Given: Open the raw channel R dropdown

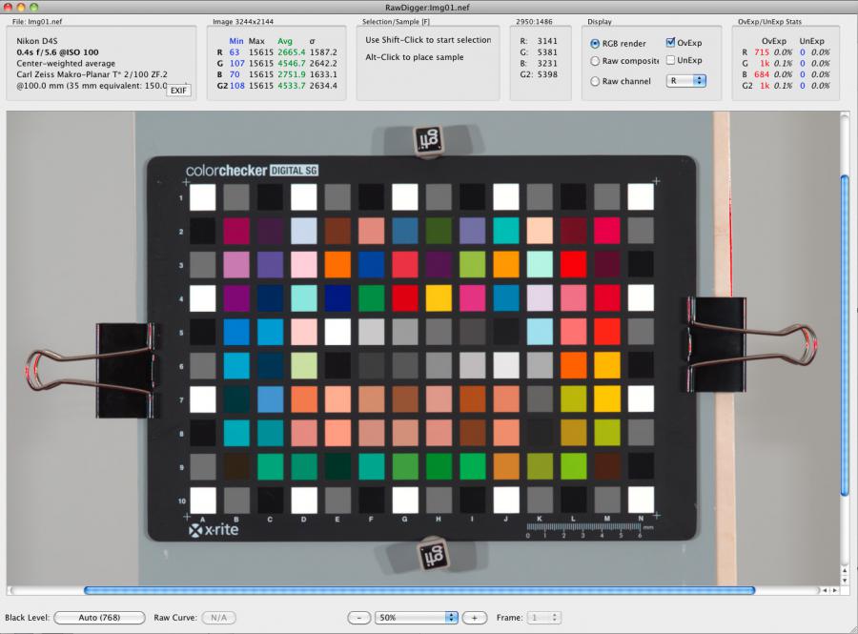Looking at the screenshot, I should (x=686, y=81).
